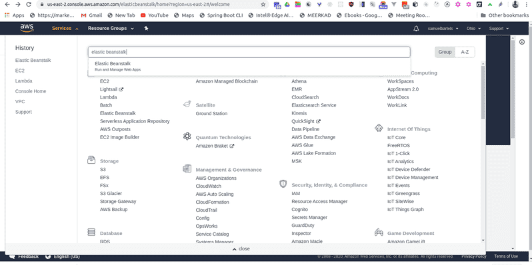532x265 pixels.
Task: Open Storage Gateway service link
Action: 118,202
